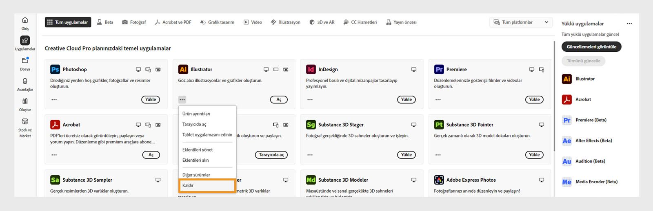This screenshot has width=653, height=211.
Task: Click the InDesign app icon
Action: pyautogui.click(x=311, y=69)
